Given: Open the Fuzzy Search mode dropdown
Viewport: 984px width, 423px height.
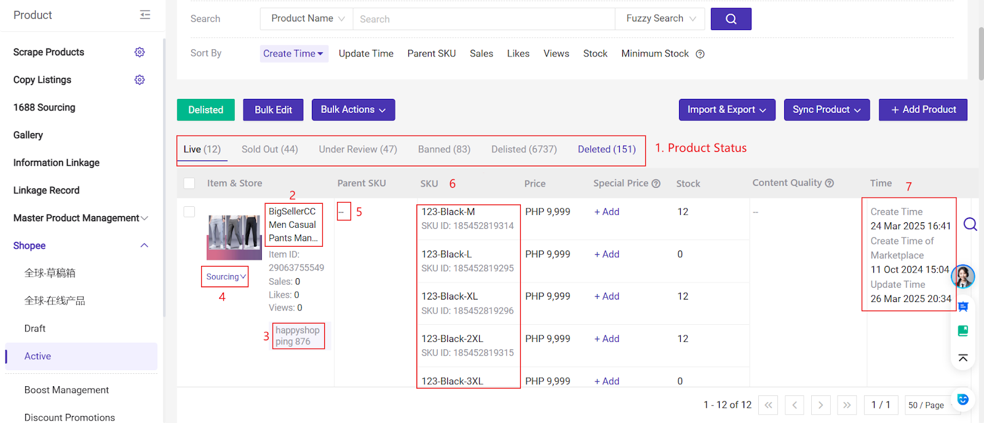Looking at the screenshot, I should coord(661,19).
